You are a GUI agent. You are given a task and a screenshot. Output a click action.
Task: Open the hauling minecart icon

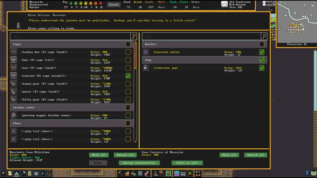tap(183, 173)
